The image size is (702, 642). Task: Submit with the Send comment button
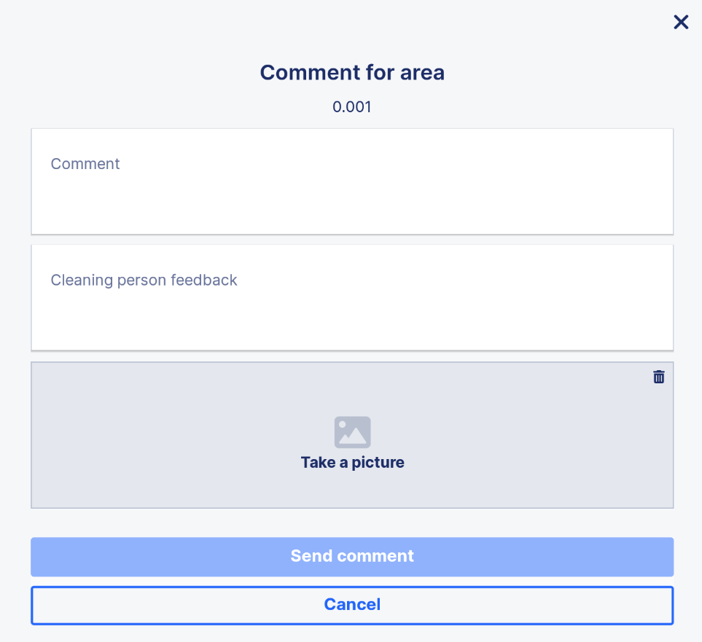point(352,557)
